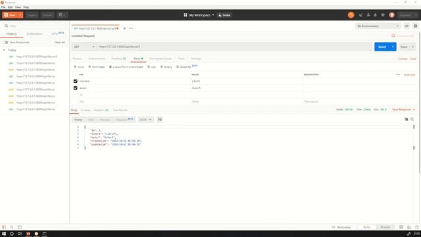Copy response body with copy icon
The image size is (421, 237).
pyautogui.click(x=407, y=119)
